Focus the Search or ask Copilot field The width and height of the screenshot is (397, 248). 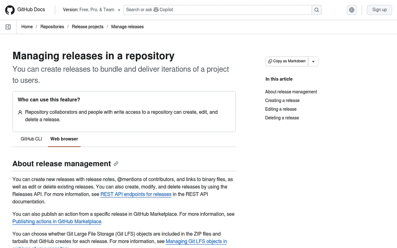[217, 10]
